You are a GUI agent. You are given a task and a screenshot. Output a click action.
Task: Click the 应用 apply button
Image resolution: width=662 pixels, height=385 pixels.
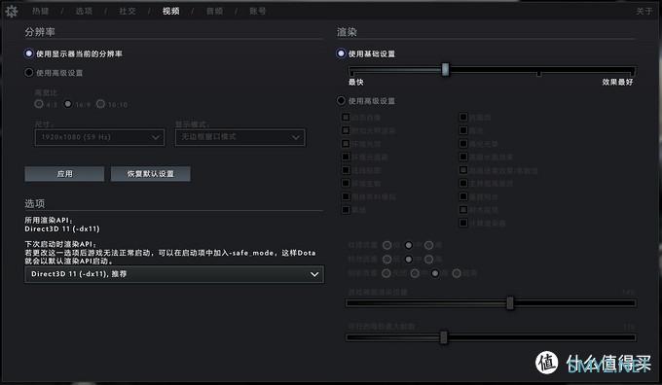(x=64, y=174)
